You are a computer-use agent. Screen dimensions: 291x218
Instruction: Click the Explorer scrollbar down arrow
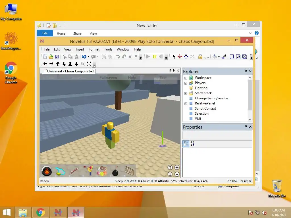(250, 119)
